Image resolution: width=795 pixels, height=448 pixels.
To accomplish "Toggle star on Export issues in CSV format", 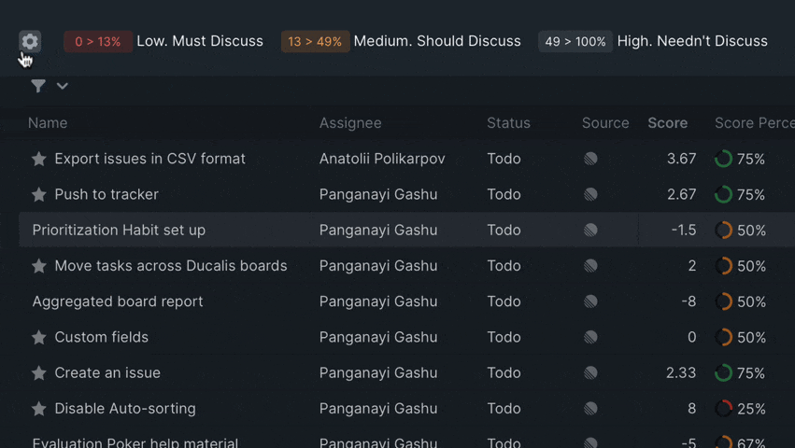I will [x=39, y=160].
